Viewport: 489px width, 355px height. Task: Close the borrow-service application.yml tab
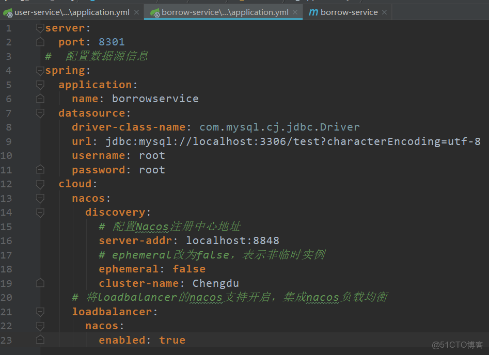pos(294,11)
